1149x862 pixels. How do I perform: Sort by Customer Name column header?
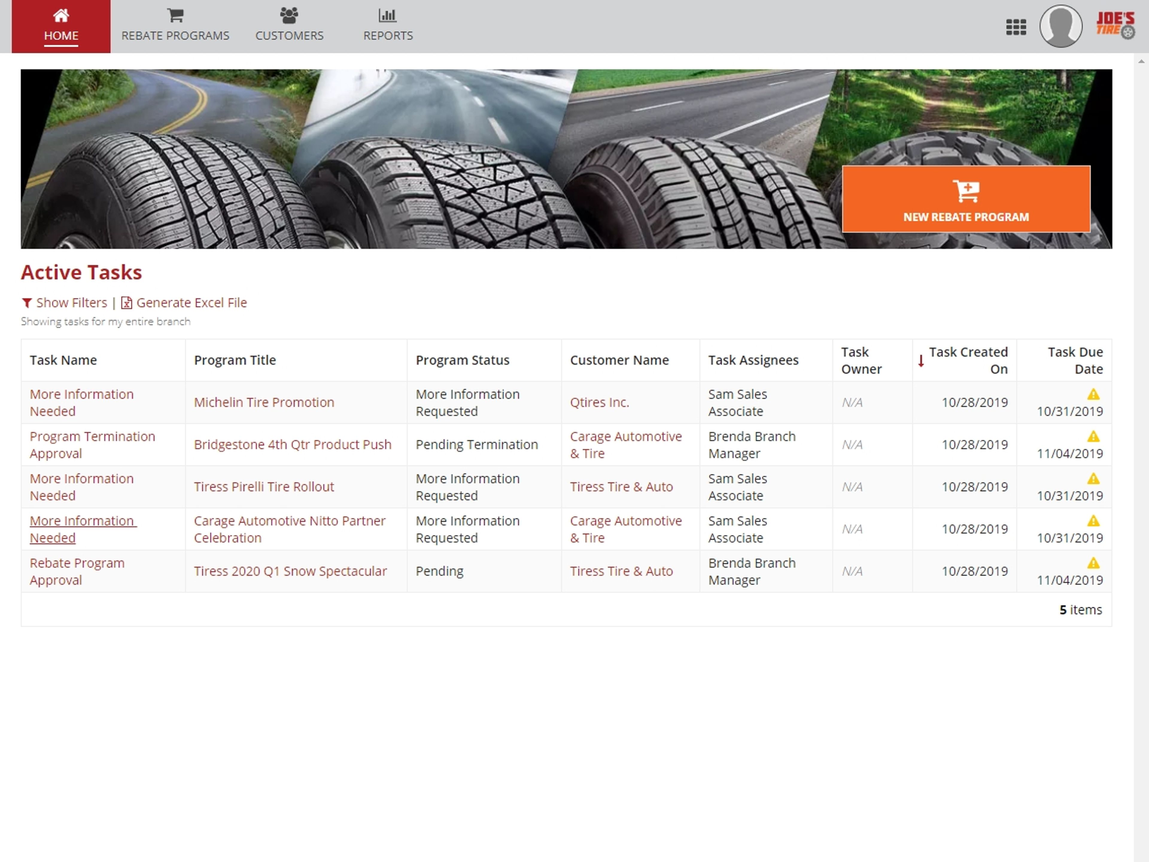tap(619, 360)
